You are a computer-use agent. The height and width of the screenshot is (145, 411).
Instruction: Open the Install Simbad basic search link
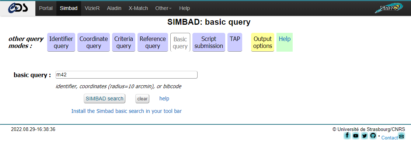point(126,111)
